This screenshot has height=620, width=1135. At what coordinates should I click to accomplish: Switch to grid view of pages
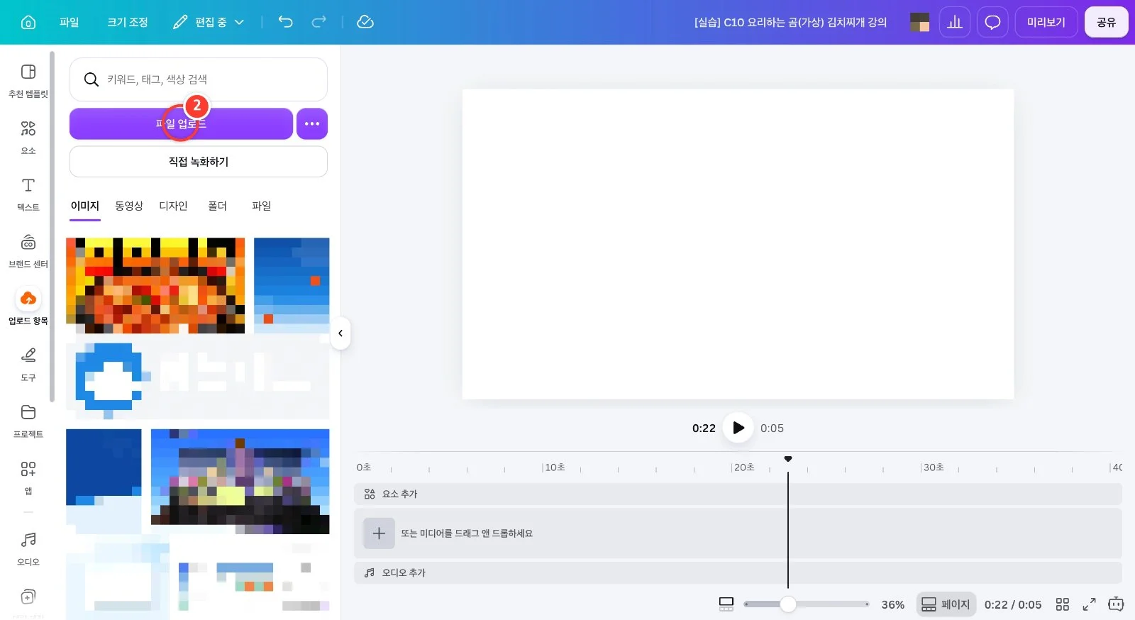coord(1062,604)
